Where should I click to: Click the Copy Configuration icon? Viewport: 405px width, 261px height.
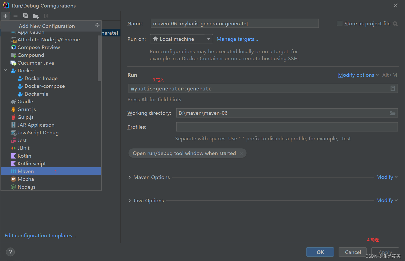pos(26,16)
